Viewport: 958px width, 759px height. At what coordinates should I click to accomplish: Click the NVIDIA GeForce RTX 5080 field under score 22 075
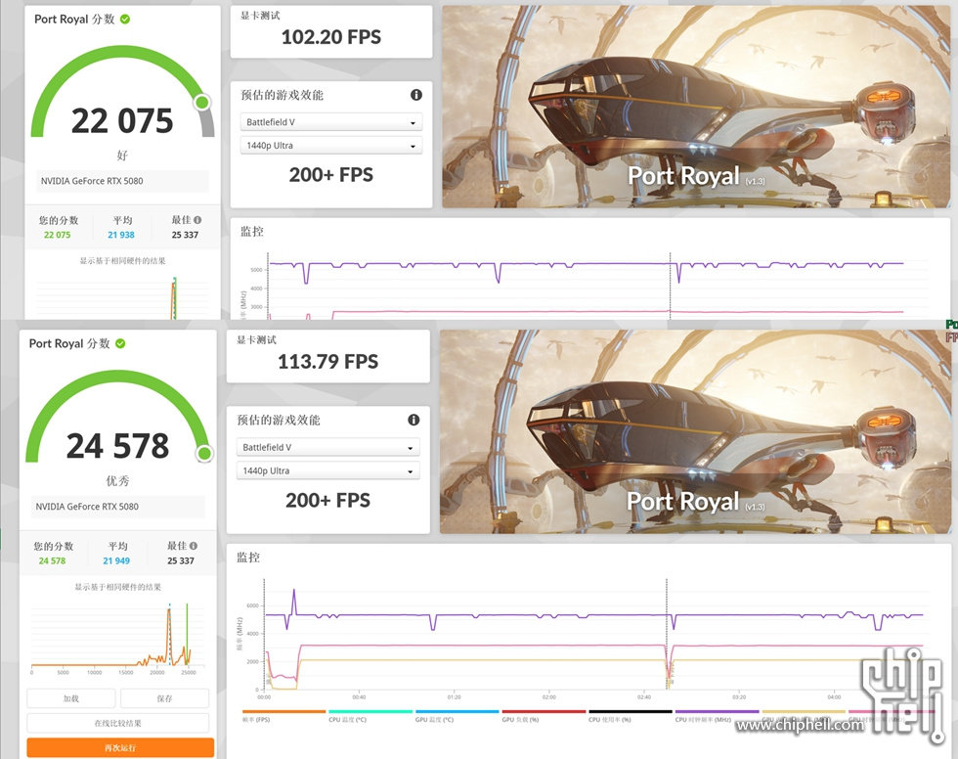[123, 181]
